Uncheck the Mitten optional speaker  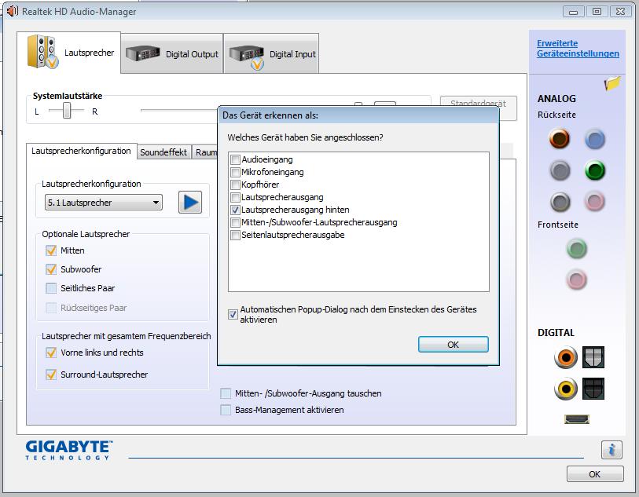coord(51,250)
